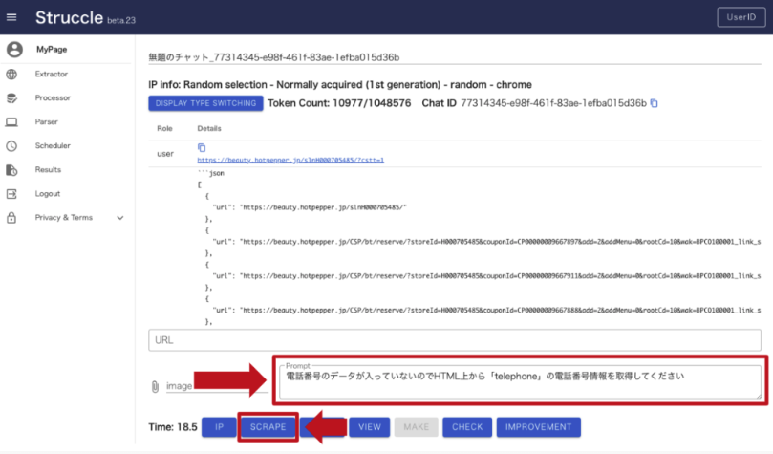
Task: Open the Results menu item
Action: [x=48, y=169]
